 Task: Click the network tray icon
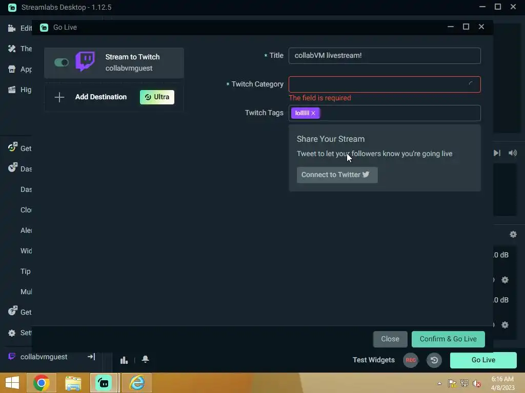pos(464,383)
